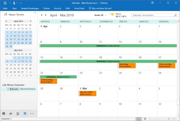Switch to reading view in status bar
Viewport: 180px width, 121px height.
click(x=145, y=119)
